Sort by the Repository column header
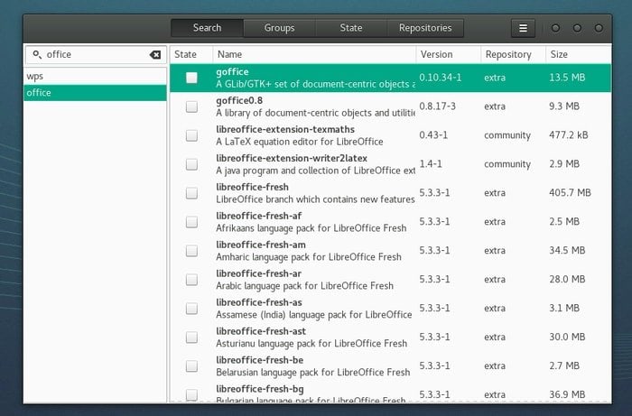Image resolution: width=632 pixels, height=416 pixels. click(513, 54)
